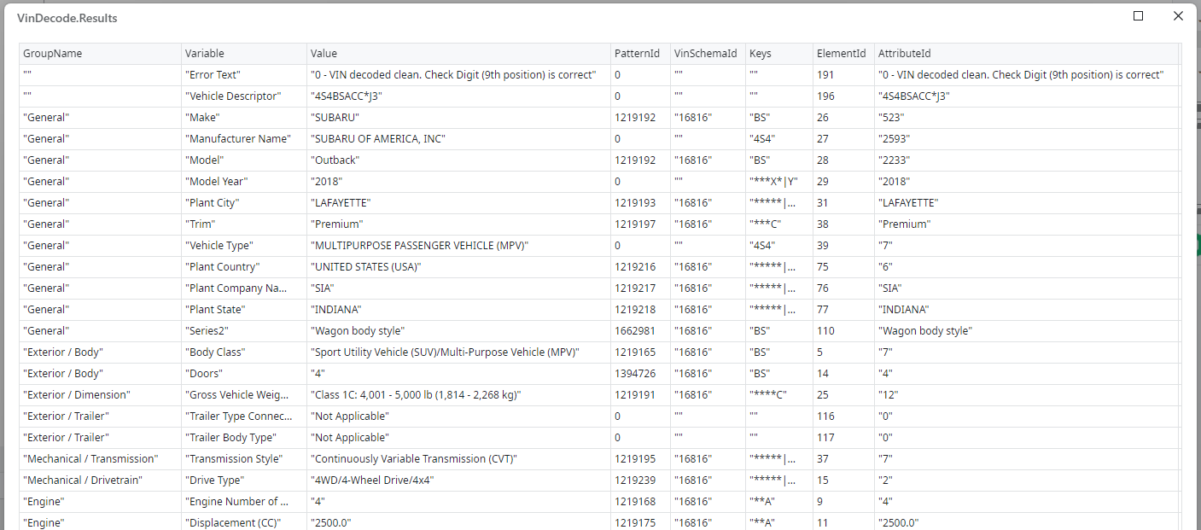The width and height of the screenshot is (1201, 530).
Task: Click the VinSchemaId column header
Action: 705,54
